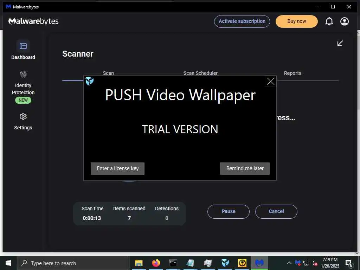Click Items scanned value 7
360x270 pixels.
pos(129,218)
